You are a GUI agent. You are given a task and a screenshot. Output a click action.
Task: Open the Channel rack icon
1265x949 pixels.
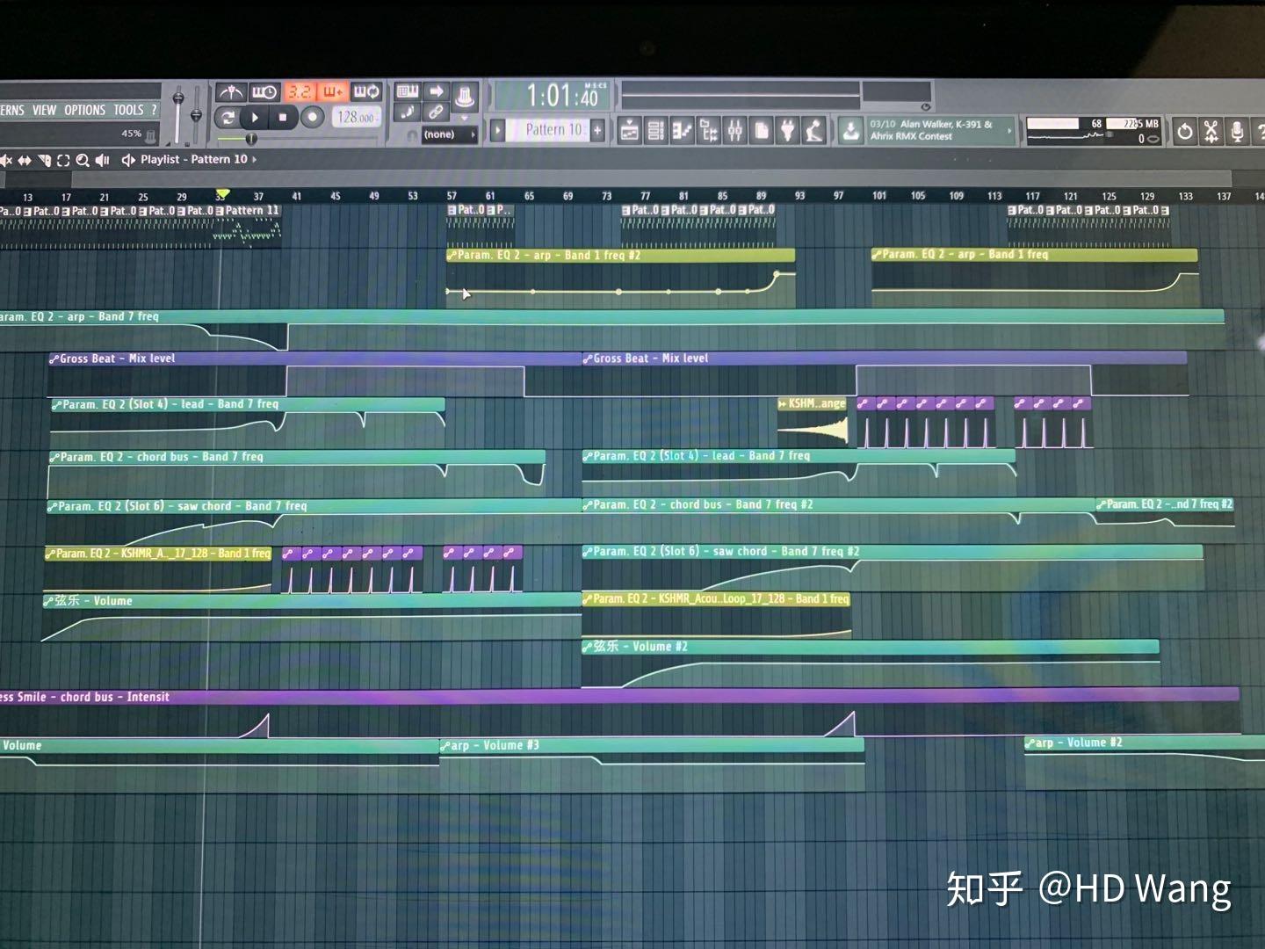pos(654,129)
